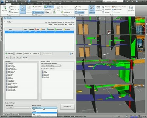
Task: Click the Links icon in Display group
Action: click(76, 7)
